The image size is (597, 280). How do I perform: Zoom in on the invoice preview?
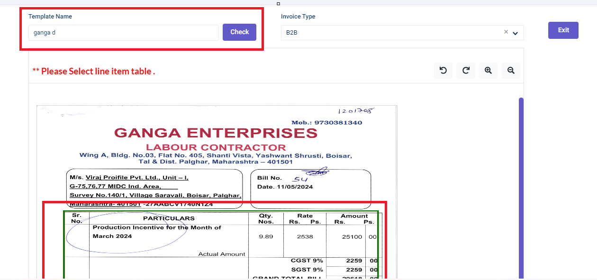488,71
